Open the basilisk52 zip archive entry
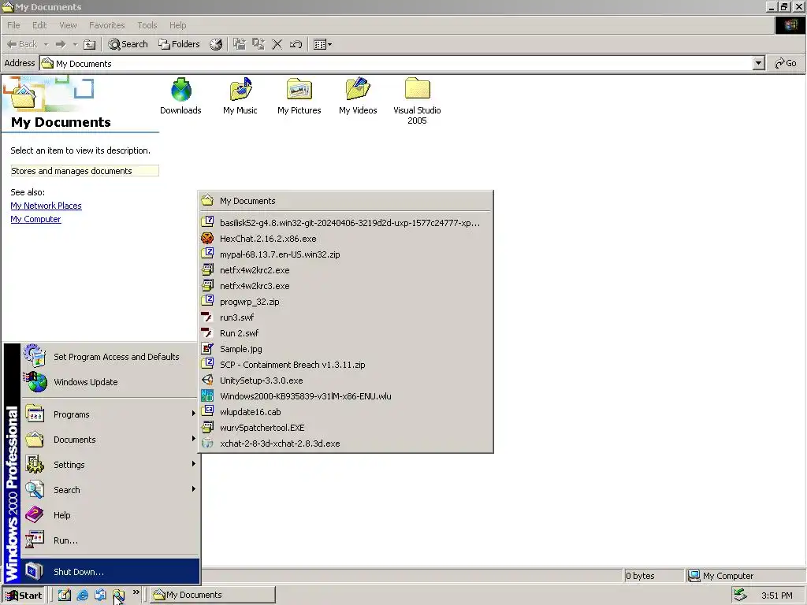The image size is (807, 605). click(345, 223)
